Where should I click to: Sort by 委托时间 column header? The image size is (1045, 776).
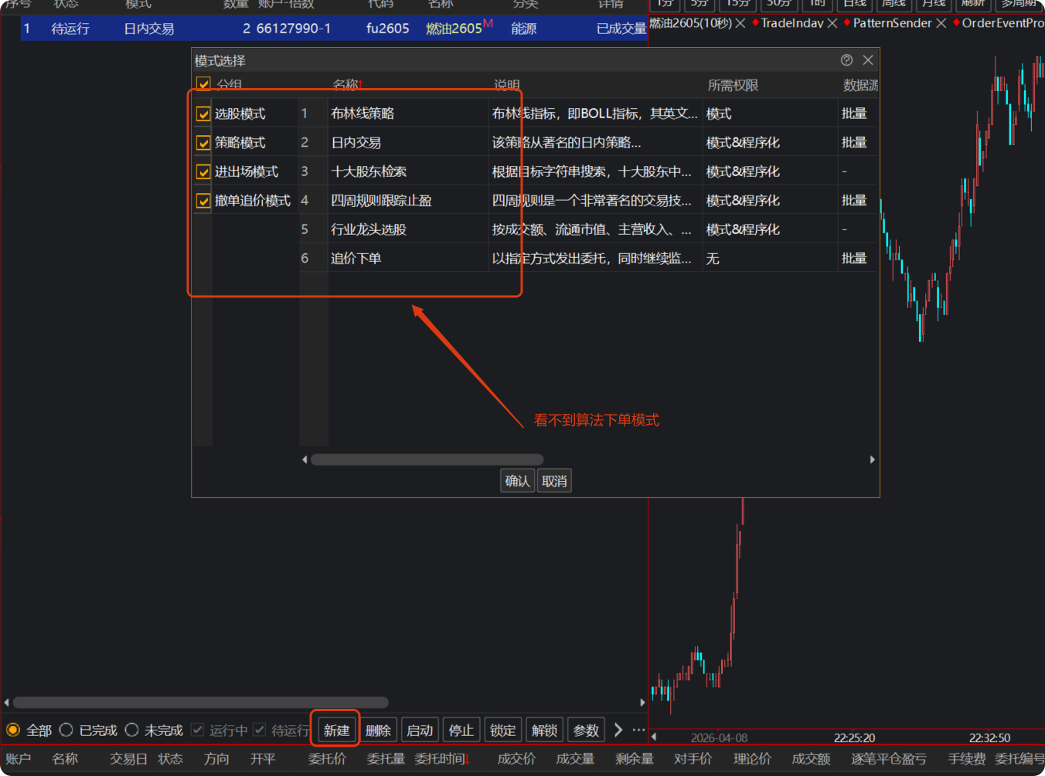[441, 759]
